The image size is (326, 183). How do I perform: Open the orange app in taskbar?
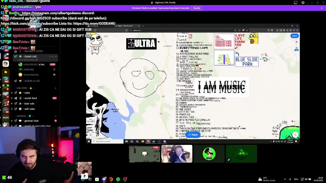pos(111,179)
